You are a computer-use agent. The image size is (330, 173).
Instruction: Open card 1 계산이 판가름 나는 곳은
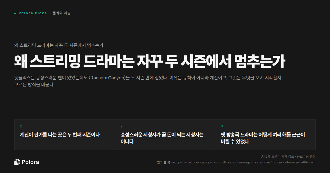click(x=65, y=135)
